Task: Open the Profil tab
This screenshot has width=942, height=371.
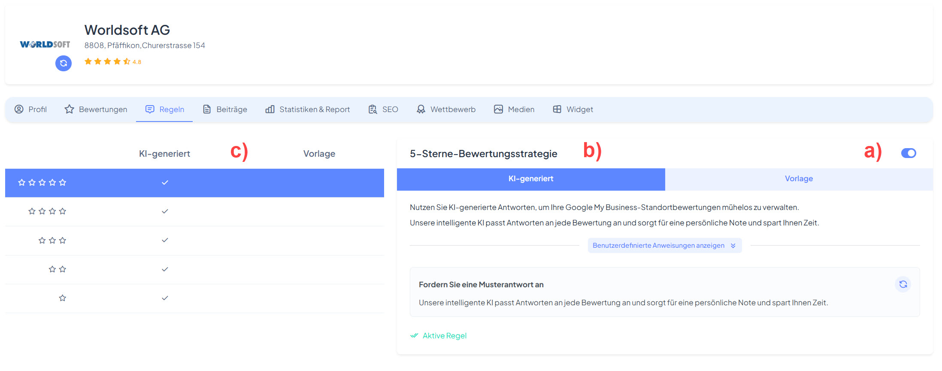Action: click(x=31, y=109)
